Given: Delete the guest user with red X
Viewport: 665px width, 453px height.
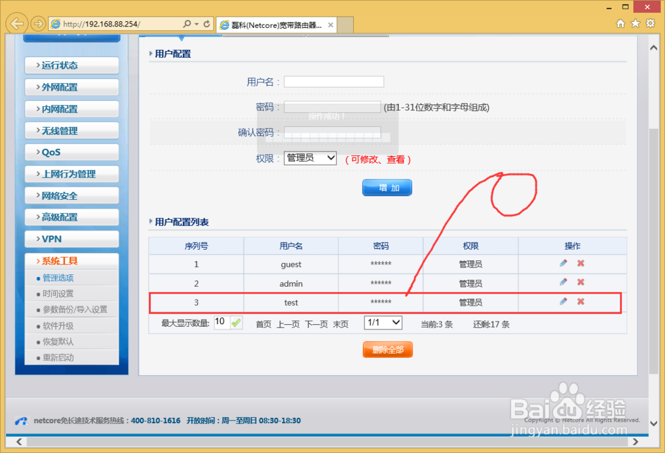Looking at the screenshot, I should click(581, 263).
